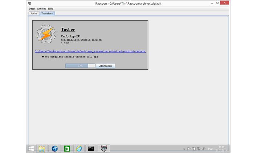Open the Windows Store taskbar icon

[67, 149]
